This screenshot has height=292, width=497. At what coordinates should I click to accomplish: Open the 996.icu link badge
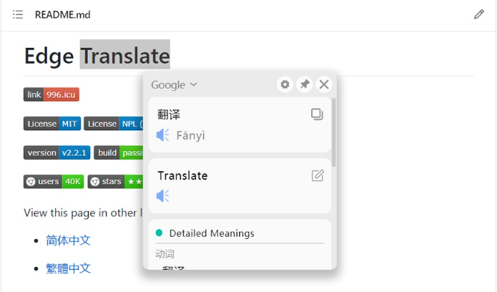coord(51,94)
